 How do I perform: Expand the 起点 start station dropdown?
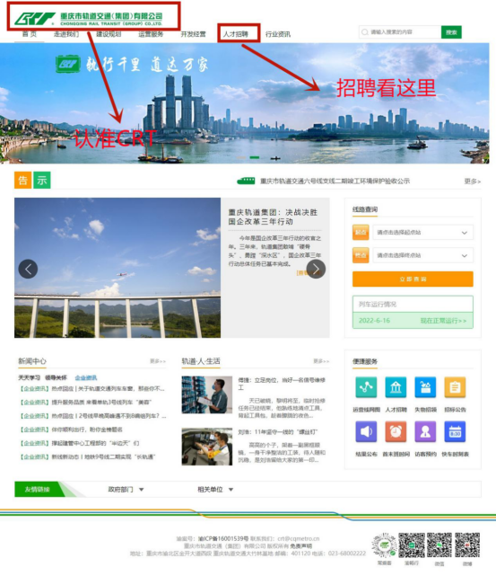423,232
